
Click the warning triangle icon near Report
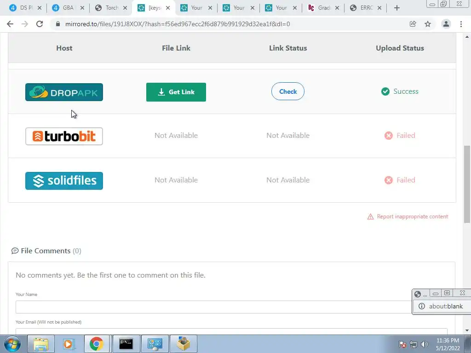point(370,217)
